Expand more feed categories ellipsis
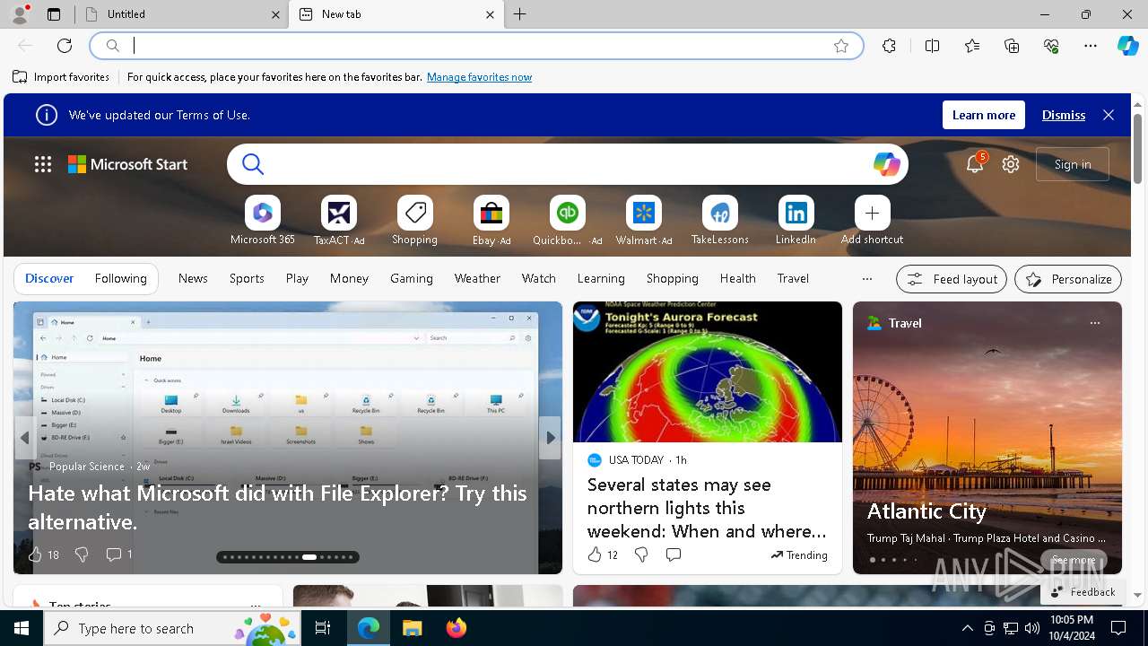This screenshot has height=646, width=1148. (x=866, y=279)
